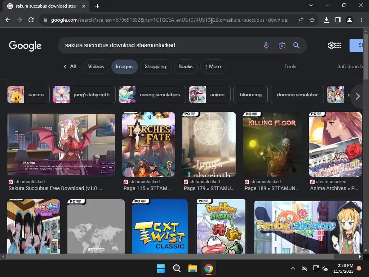Open Page 115 » STEAM... link
Viewport: 369px width, 277px height.
147,188
